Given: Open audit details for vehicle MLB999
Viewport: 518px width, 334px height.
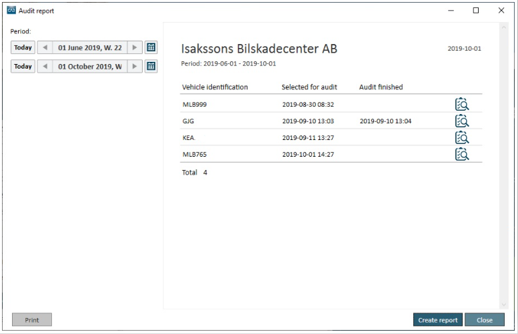Looking at the screenshot, I should (x=461, y=104).
